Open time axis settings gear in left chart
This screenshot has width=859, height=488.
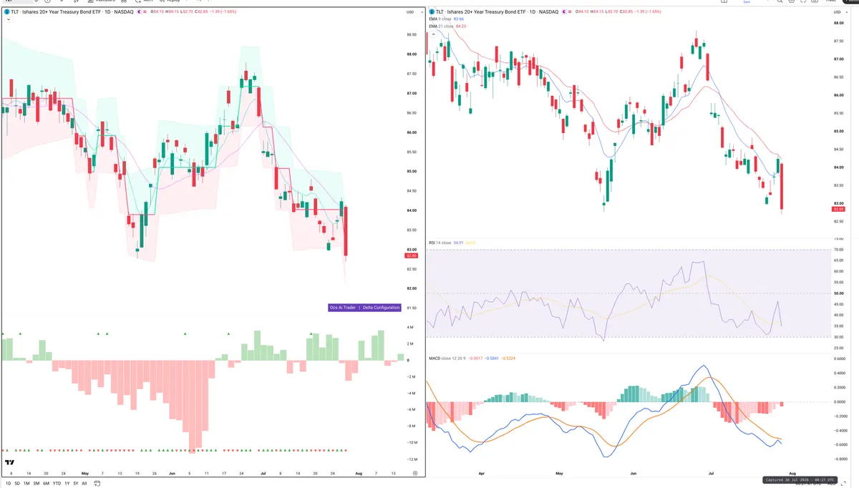pyautogui.click(x=415, y=474)
